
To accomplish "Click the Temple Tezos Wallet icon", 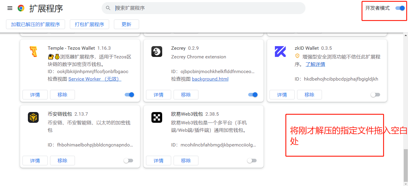I will 33,52.
